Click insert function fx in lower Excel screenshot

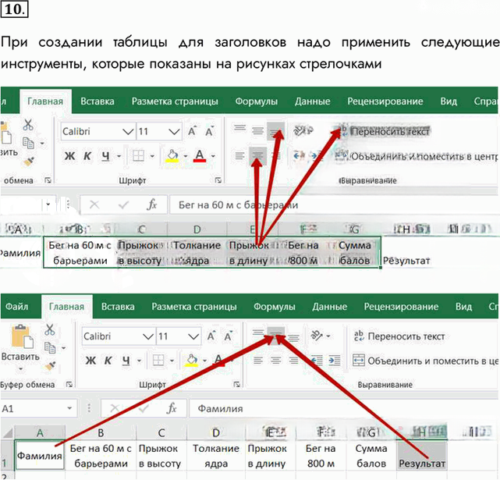click(x=172, y=408)
